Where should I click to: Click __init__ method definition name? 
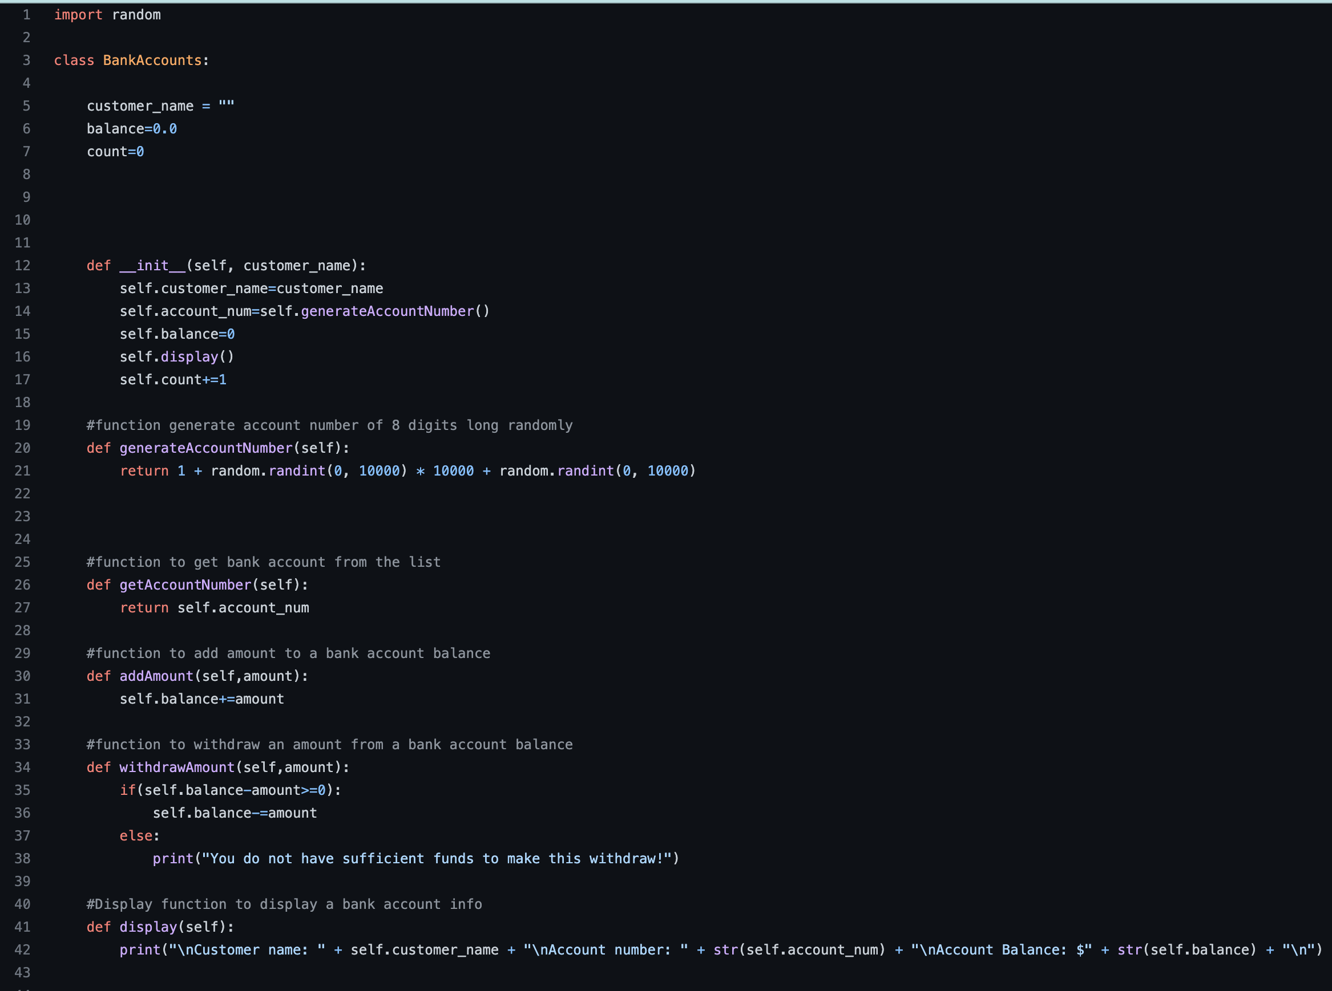tap(152, 265)
